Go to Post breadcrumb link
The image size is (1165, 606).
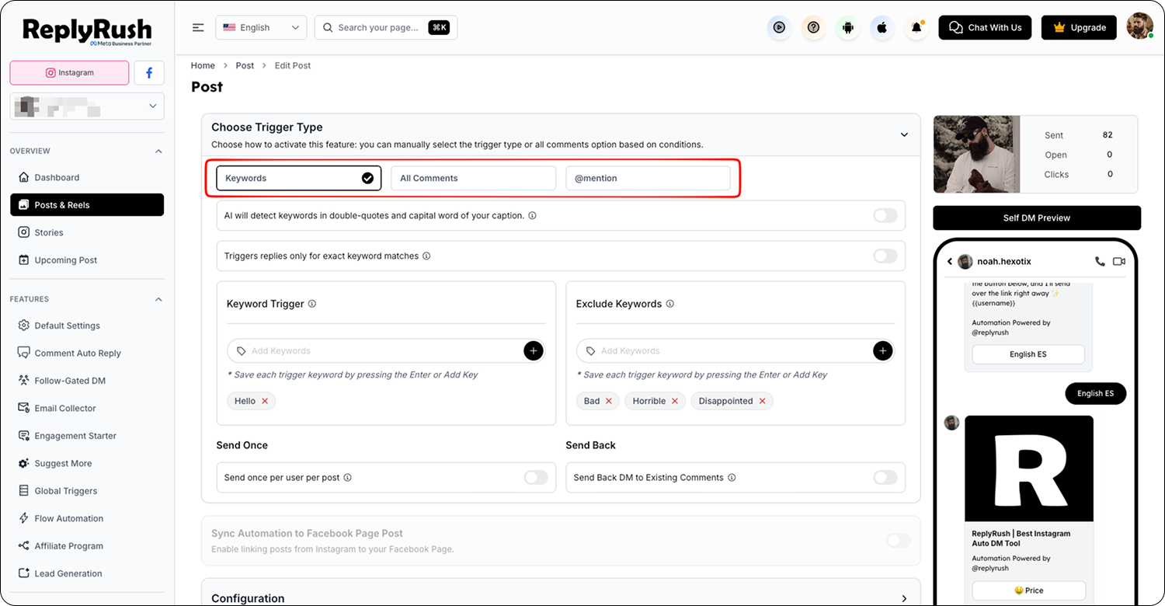click(x=245, y=66)
